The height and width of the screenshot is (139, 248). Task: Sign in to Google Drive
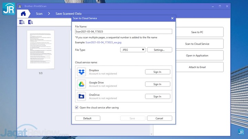point(157,84)
